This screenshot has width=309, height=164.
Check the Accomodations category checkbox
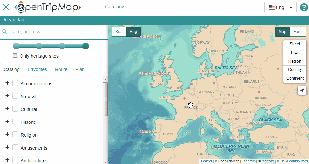[x=15, y=83]
